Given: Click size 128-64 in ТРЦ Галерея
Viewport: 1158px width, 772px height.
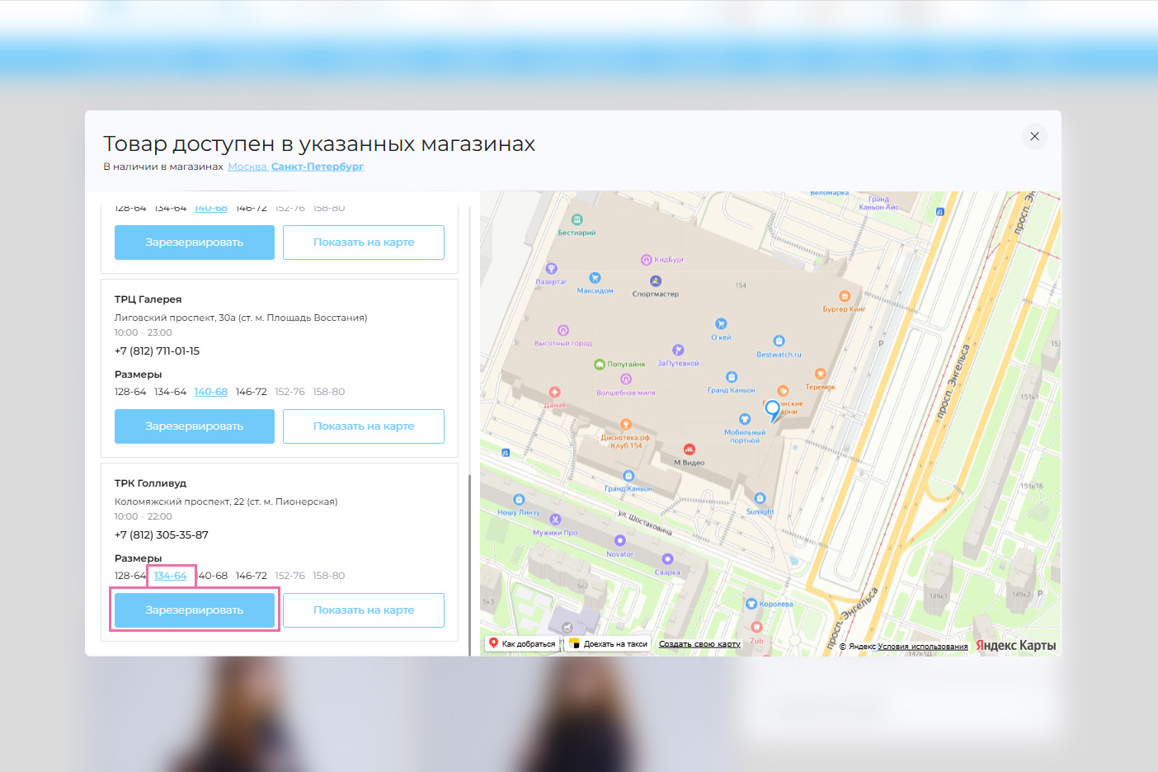Looking at the screenshot, I should click(x=130, y=392).
